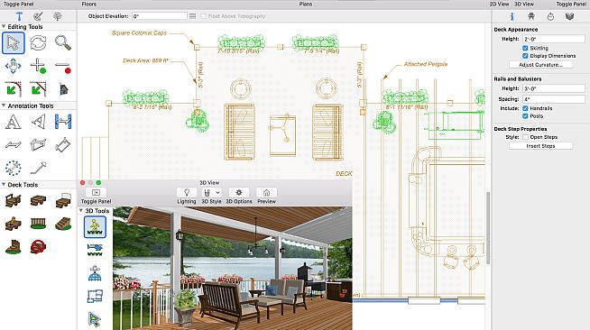Select the large letter A text annotation tool
Screen dimensions: 590x330
coord(14,122)
